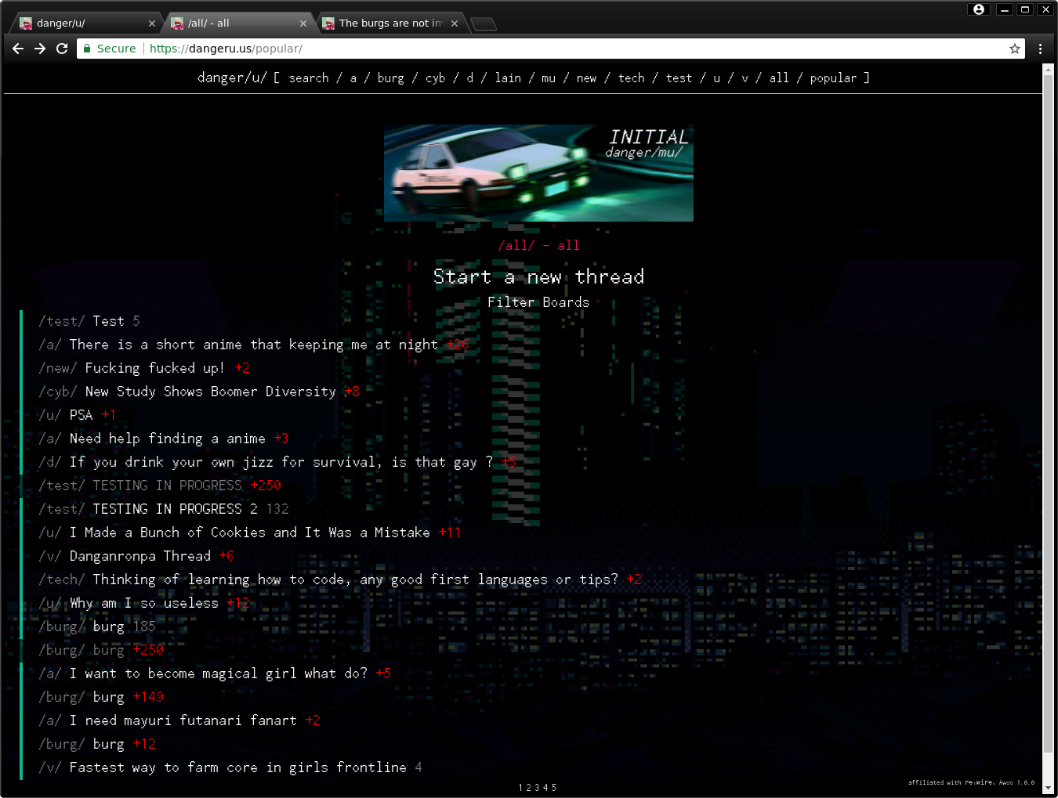Open the Chrome three-dot menu
The height and width of the screenshot is (798, 1058).
pos(1040,49)
